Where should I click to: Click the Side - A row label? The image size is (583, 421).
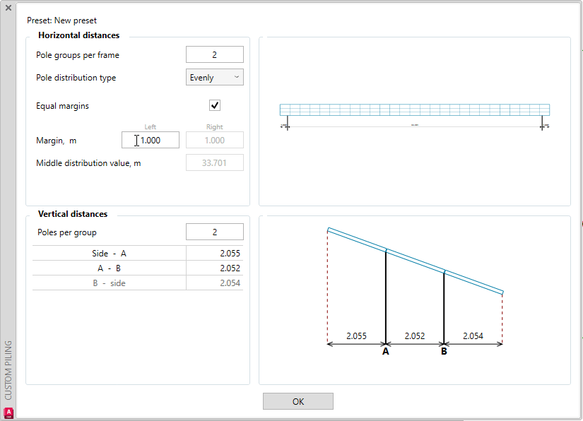click(110, 253)
